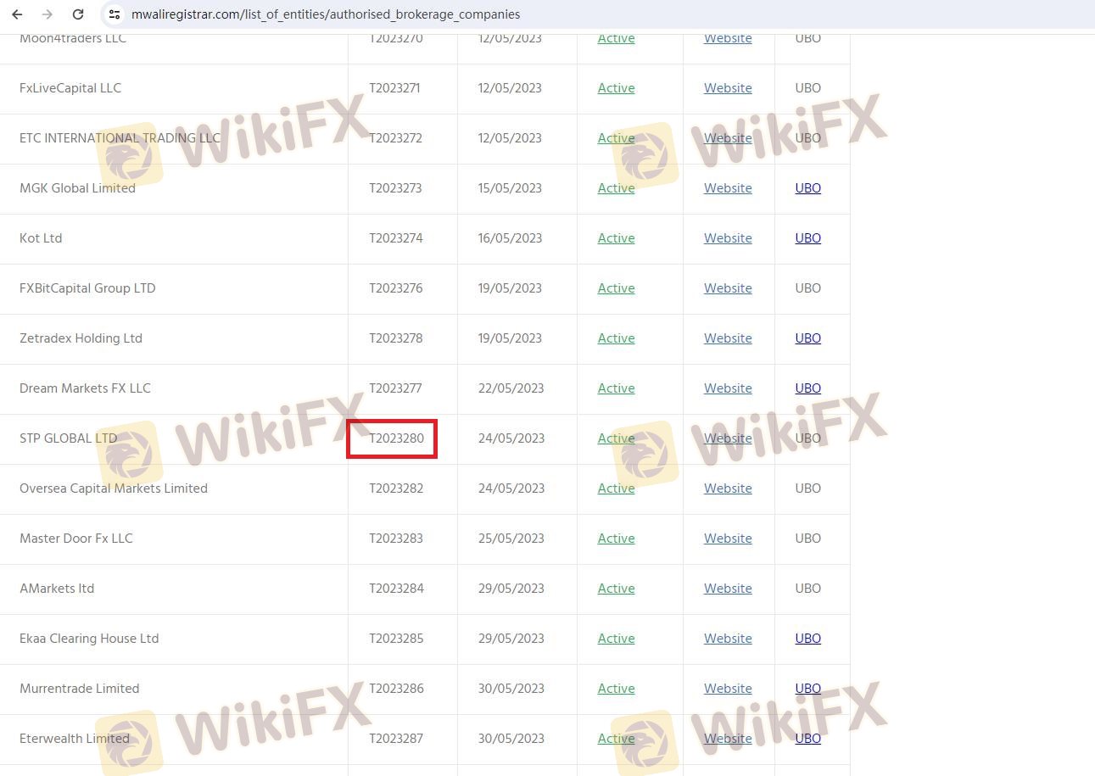Select Oversea Capital Markets Limited name
Screen dimensions: 1095x776
click(114, 488)
